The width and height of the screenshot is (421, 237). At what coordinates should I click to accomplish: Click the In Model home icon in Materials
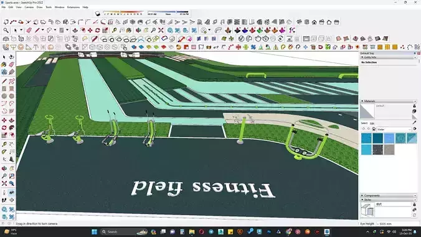374,129
